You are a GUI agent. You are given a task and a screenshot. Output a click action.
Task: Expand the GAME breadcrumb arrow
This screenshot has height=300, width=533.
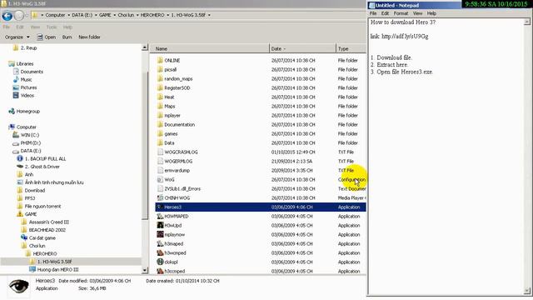point(115,15)
